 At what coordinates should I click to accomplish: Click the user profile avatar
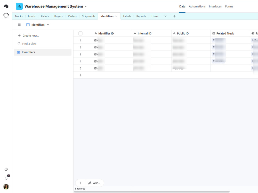pyautogui.click(x=6, y=187)
